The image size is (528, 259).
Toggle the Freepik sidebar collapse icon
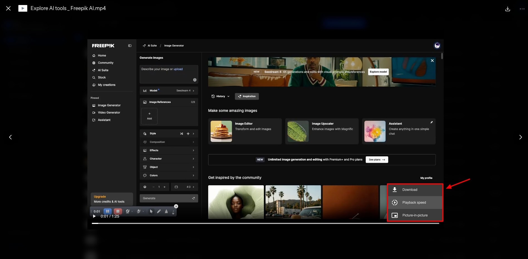click(x=130, y=46)
